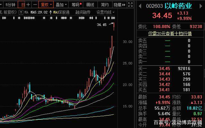Open the 复权 dropdown
This screenshot has height=128, width=205.
pyautogui.click(x=46, y=5)
